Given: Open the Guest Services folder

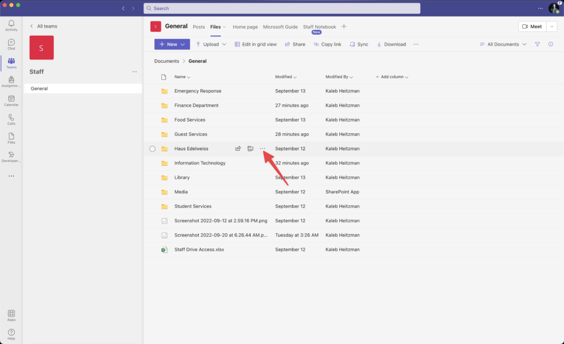Looking at the screenshot, I should (191, 134).
